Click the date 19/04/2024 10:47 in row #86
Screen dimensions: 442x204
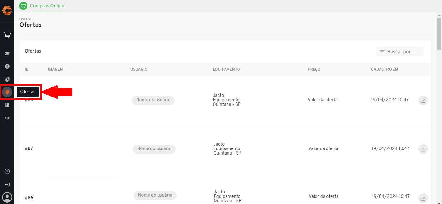tap(391, 196)
